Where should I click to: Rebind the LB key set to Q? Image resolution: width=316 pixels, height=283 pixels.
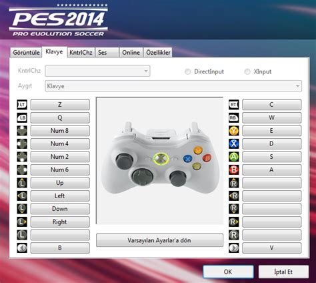tap(60, 117)
